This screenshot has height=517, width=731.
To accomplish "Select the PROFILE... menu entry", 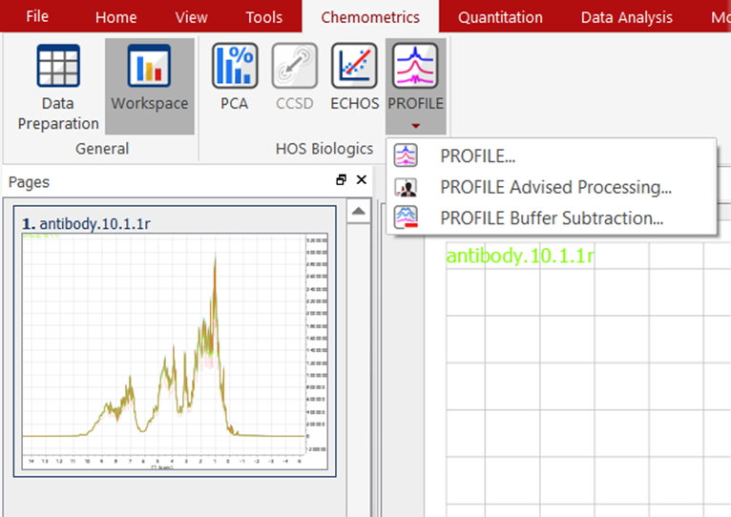I will [477, 156].
